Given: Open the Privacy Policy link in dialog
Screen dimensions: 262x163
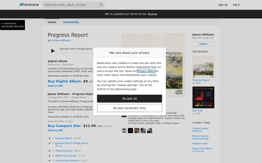Looking at the screenshot, I should pyautogui.click(x=146, y=71).
